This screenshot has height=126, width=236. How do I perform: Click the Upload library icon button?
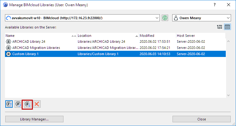tap(9, 104)
